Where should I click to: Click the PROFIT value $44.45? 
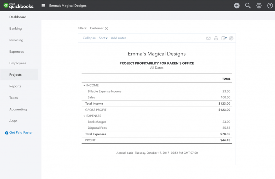pos(225,140)
